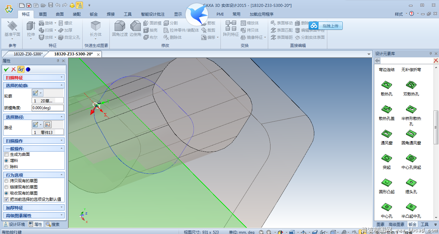439x234 pixels.
Task: Click the Scale Body (缩放体) tool
Action: (250, 23)
